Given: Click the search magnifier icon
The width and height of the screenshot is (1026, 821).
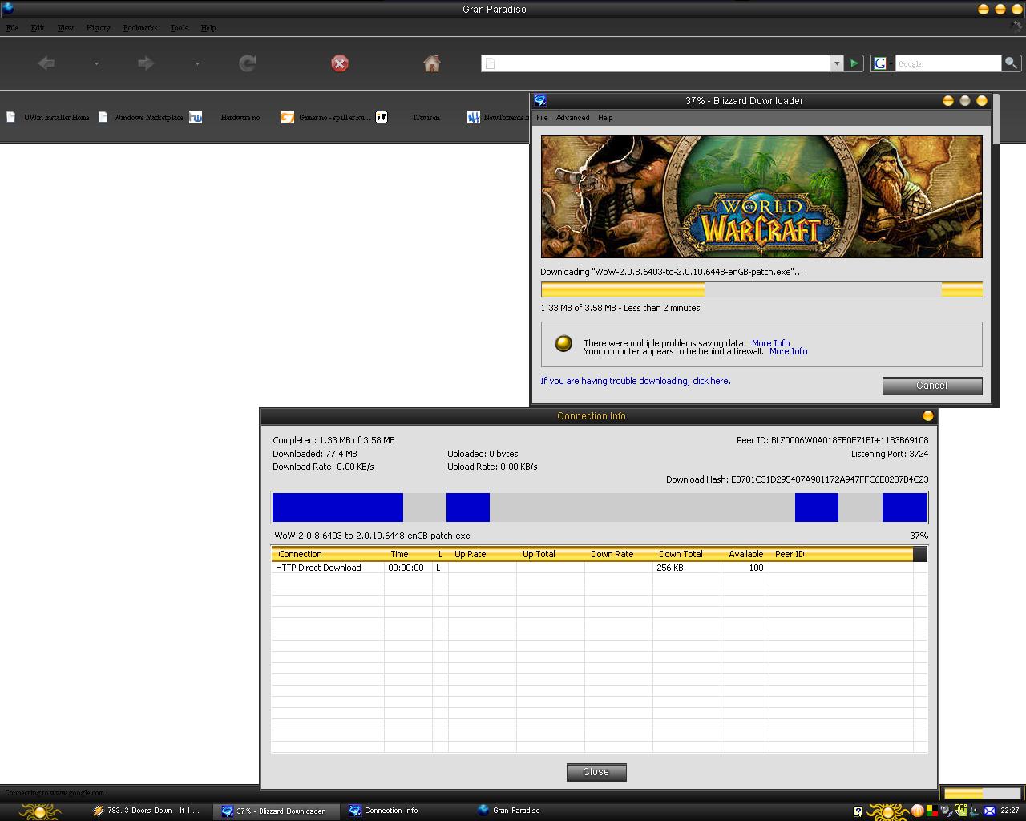Looking at the screenshot, I should [x=1012, y=63].
